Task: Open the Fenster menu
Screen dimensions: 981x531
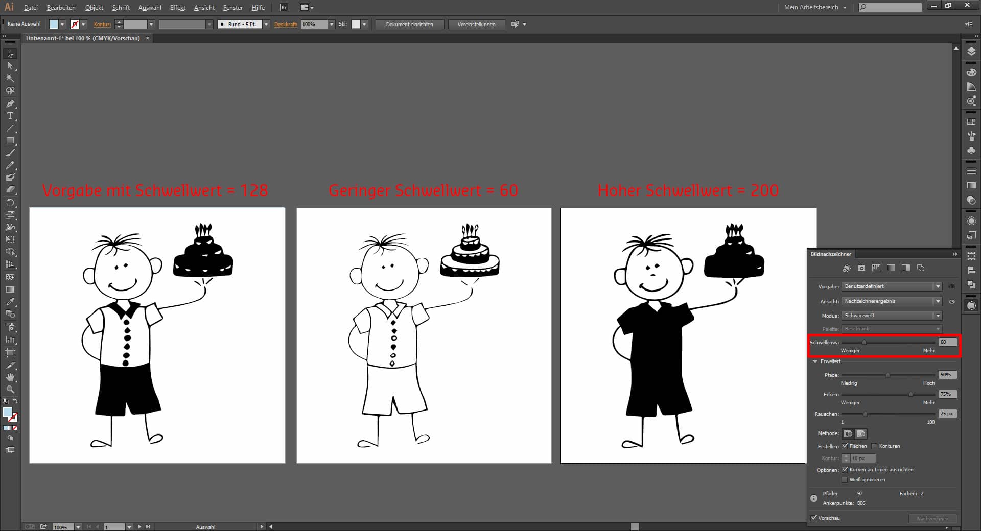Action: [232, 8]
